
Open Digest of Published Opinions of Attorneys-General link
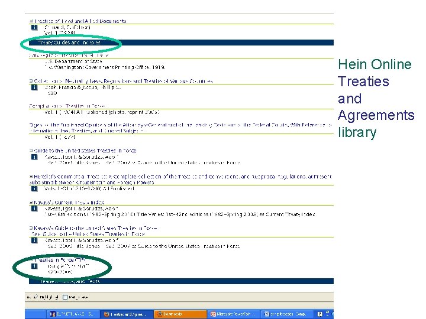(180, 128)
